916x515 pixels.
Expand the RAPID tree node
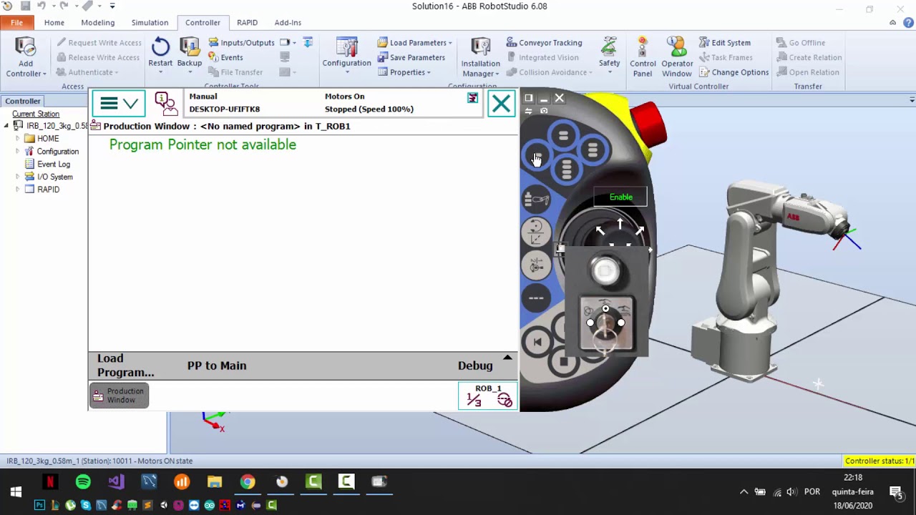[18, 190]
